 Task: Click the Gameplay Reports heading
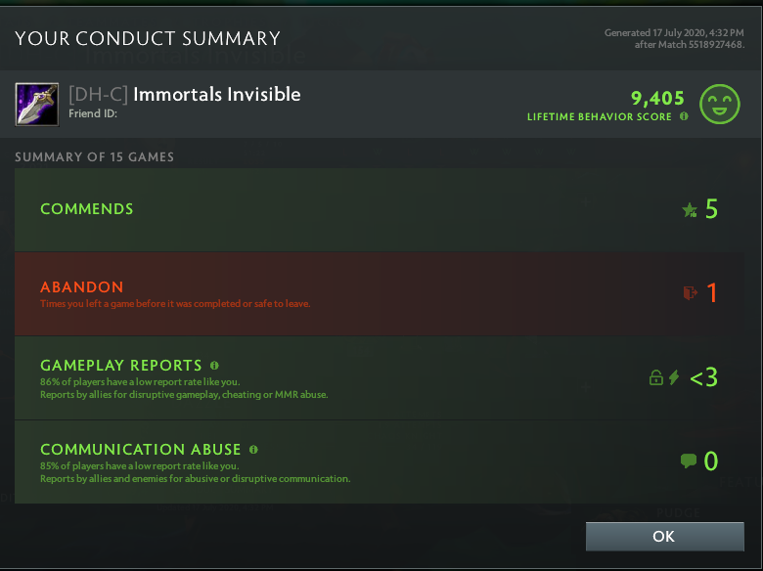tap(121, 366)
